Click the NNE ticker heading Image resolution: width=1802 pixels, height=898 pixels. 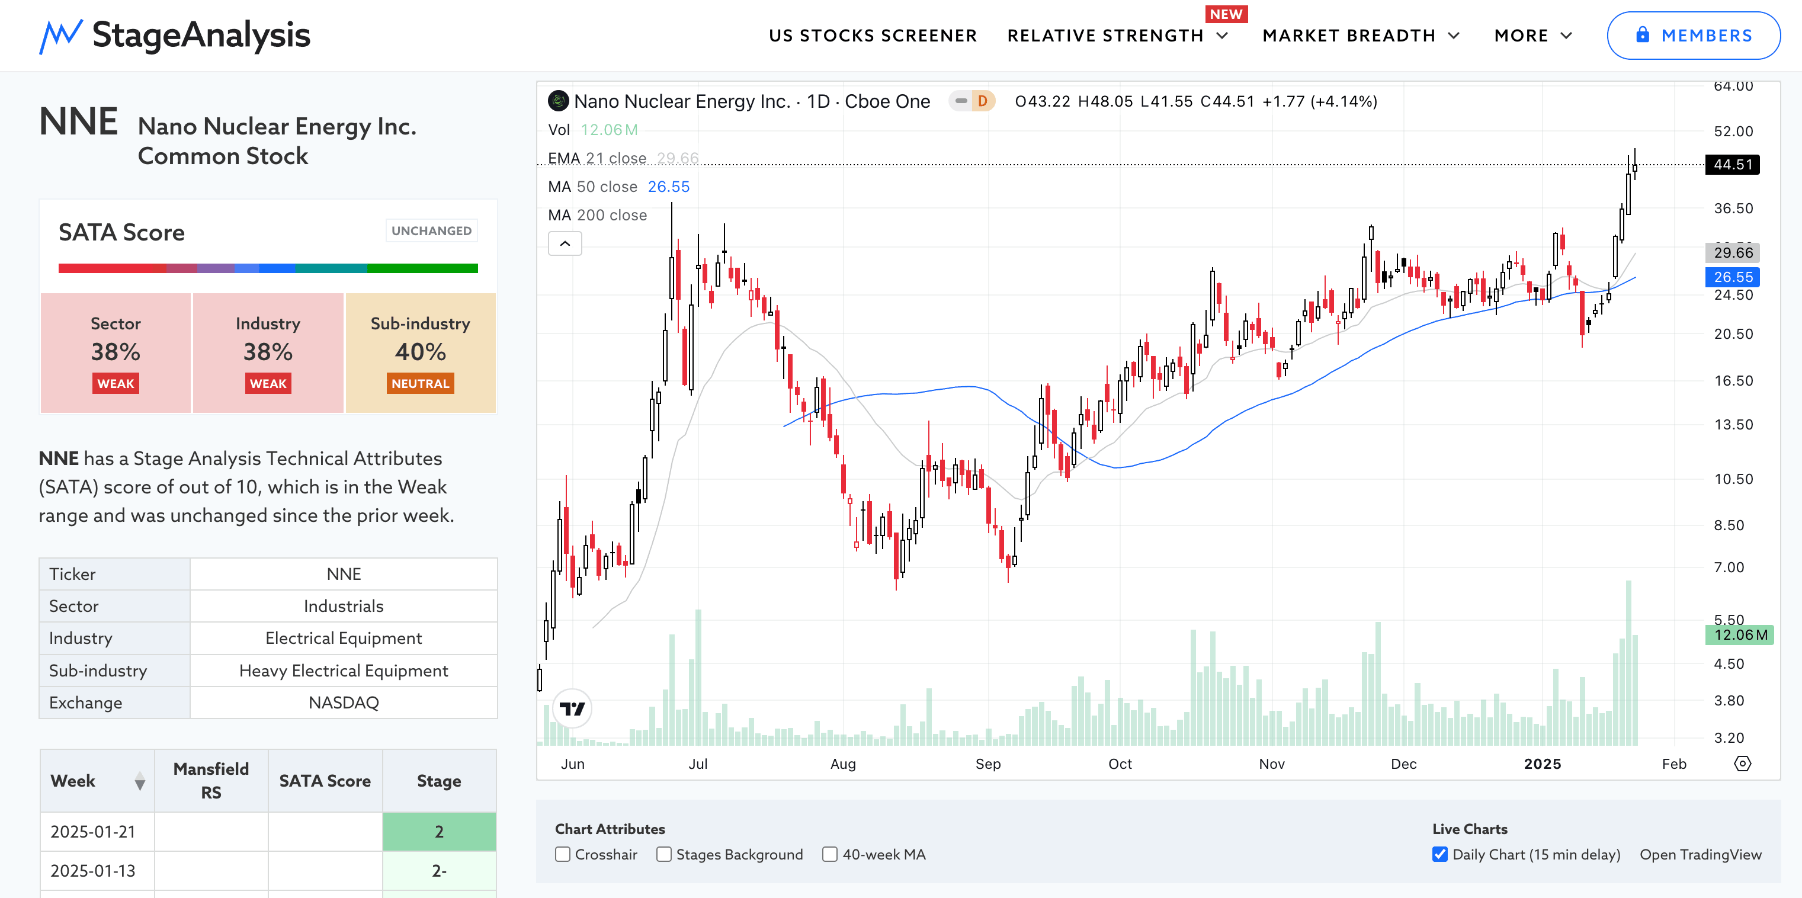(x=78, y=121)
